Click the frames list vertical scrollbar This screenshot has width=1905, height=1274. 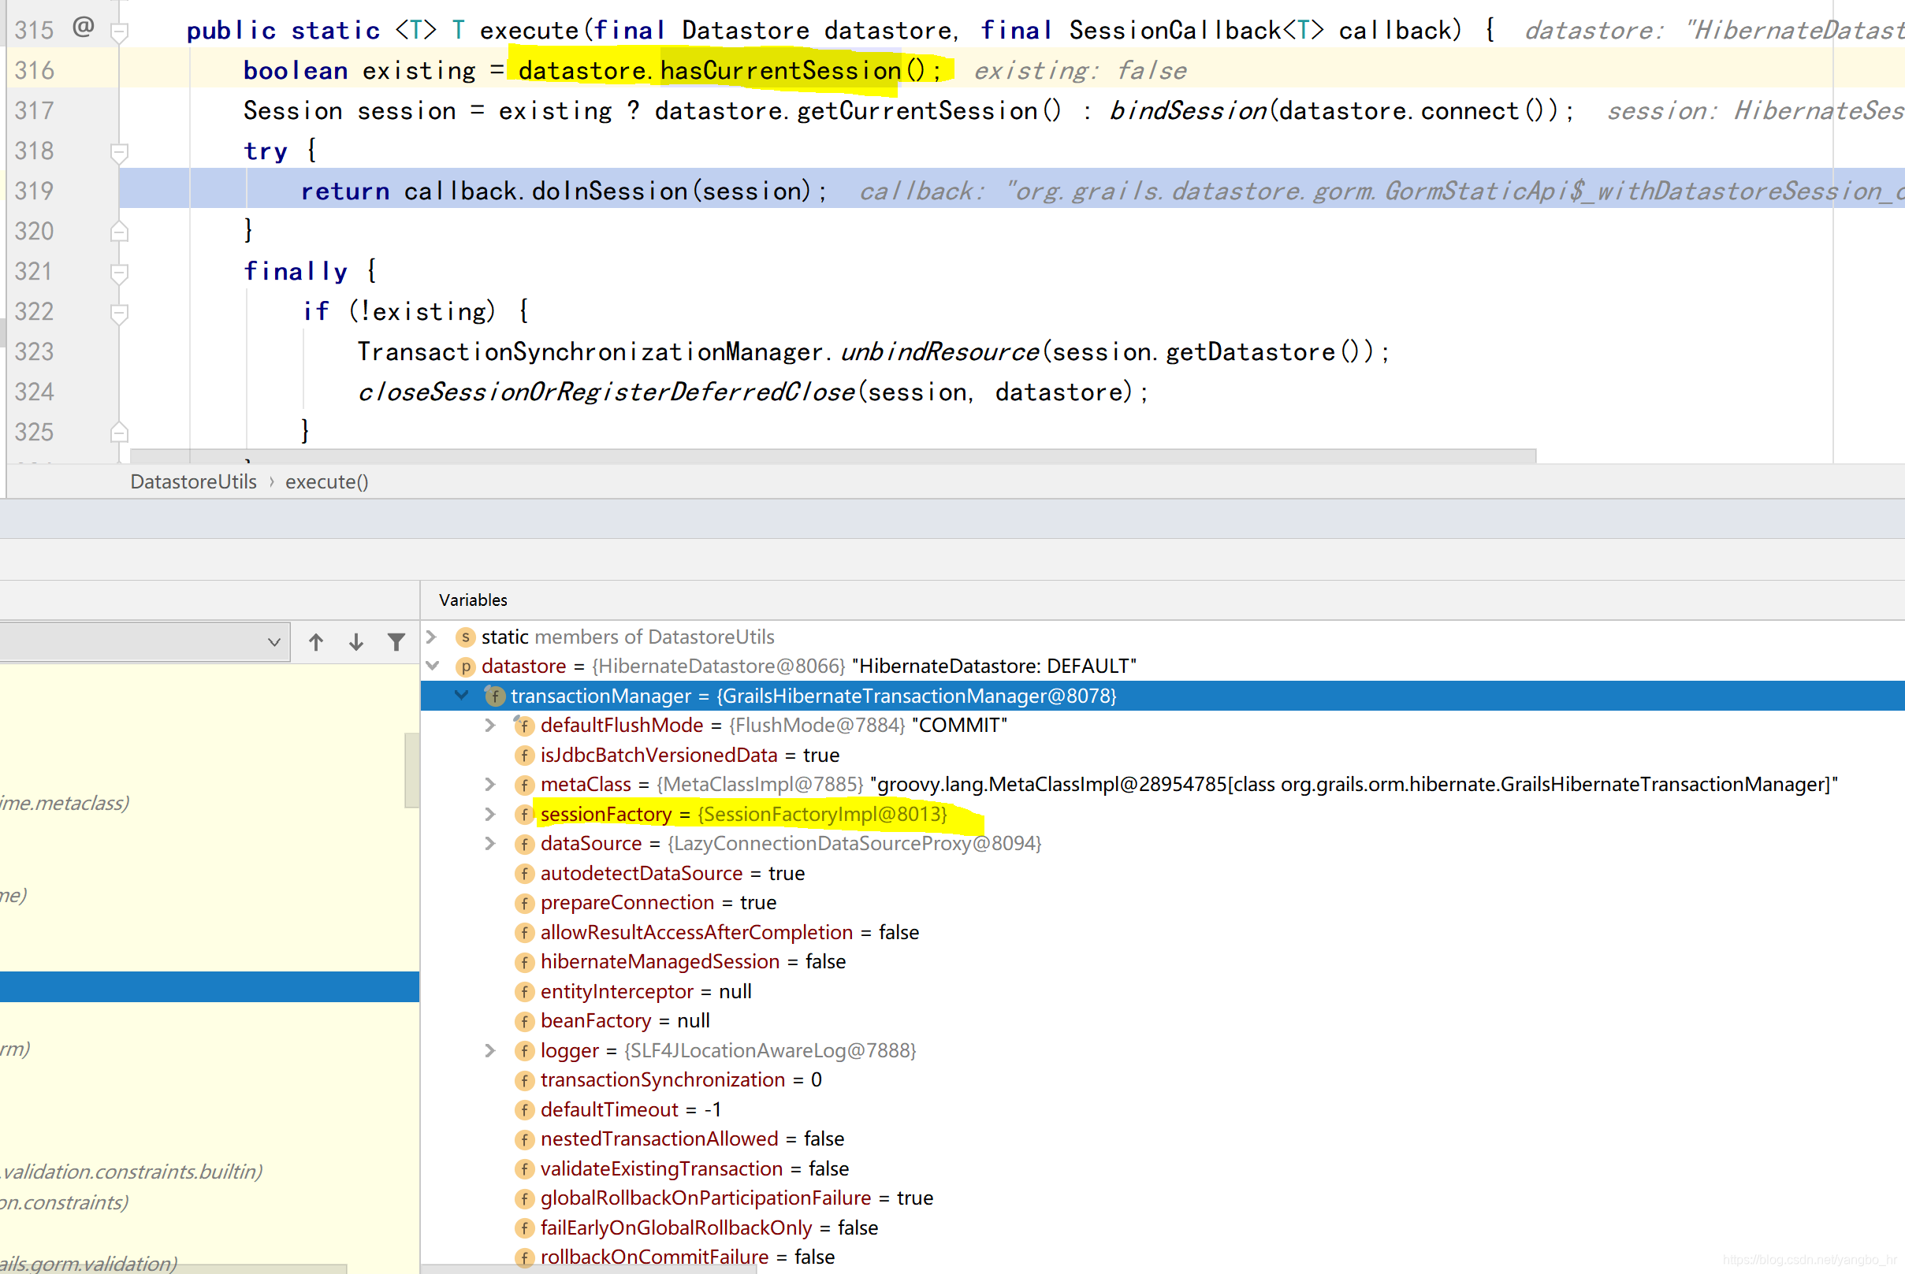tap(411, 771)
